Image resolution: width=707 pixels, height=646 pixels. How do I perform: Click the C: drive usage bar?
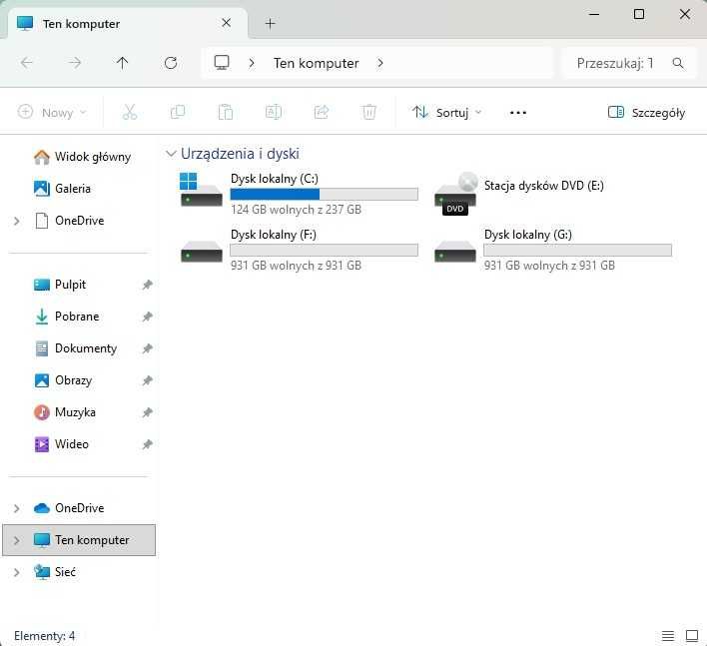coord(324,195)
